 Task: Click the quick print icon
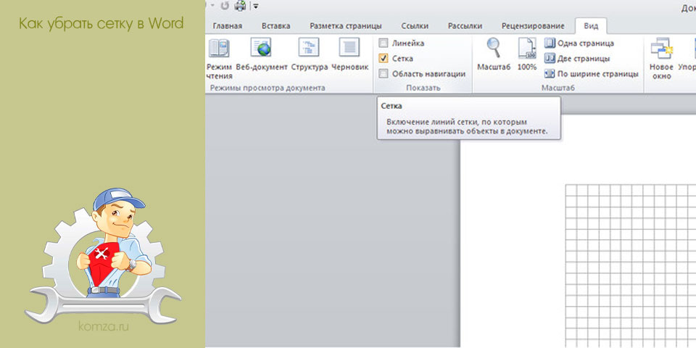pyautogui.click(x=240, y=6)
